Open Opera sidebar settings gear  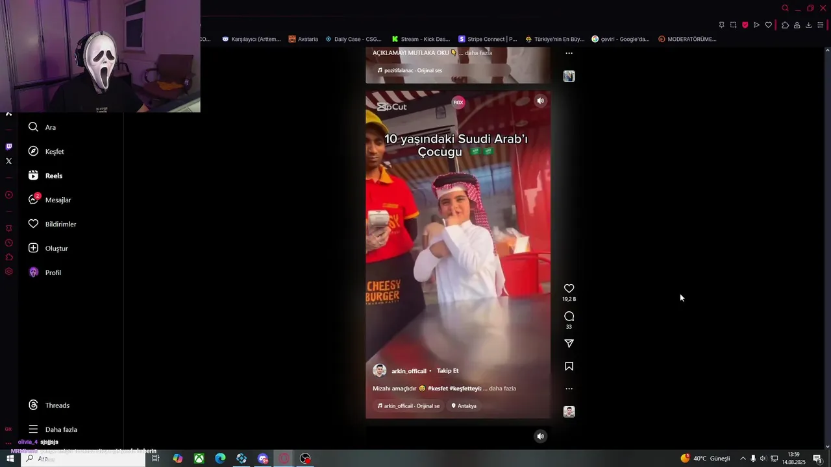pyautogui.click(x=8, y=272)
